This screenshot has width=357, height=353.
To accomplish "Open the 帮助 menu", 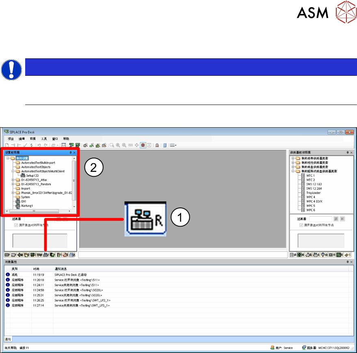I will point(66,139).
